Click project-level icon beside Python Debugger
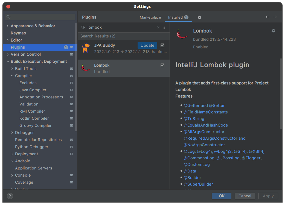This screenshot has height=205, width=285. coord(71,147)
